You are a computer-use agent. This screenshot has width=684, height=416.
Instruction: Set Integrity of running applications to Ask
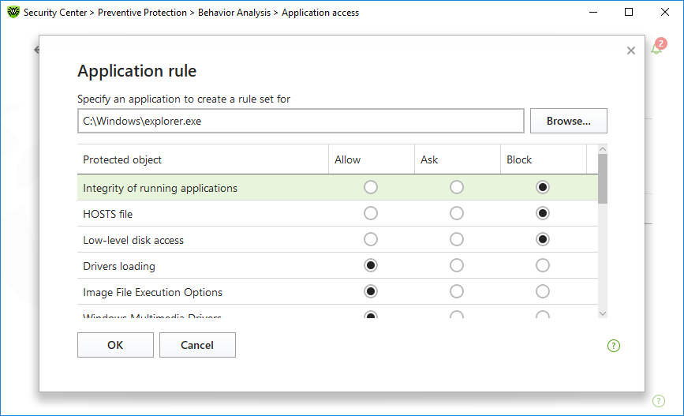click(456, 187)
